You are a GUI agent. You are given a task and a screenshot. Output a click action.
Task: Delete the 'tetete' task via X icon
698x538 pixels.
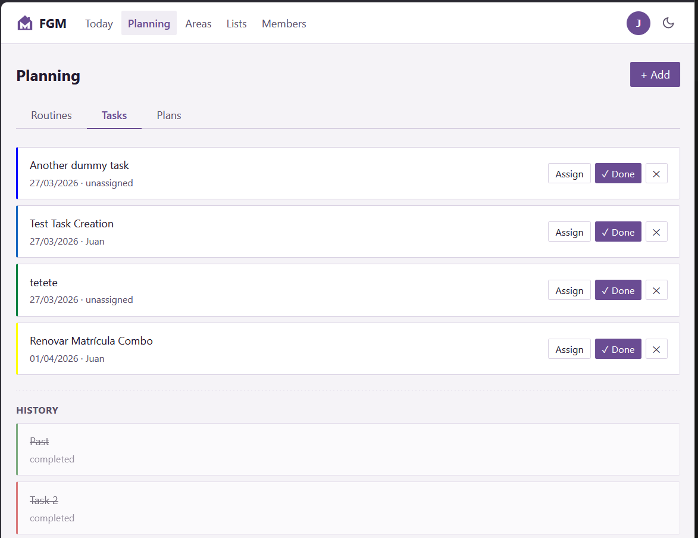pyautogui.click(x=656, y=290)
